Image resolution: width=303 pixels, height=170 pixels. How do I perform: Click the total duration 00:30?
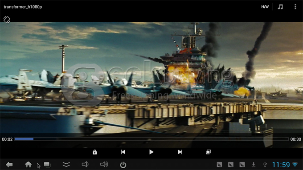[x=296, y=139]
